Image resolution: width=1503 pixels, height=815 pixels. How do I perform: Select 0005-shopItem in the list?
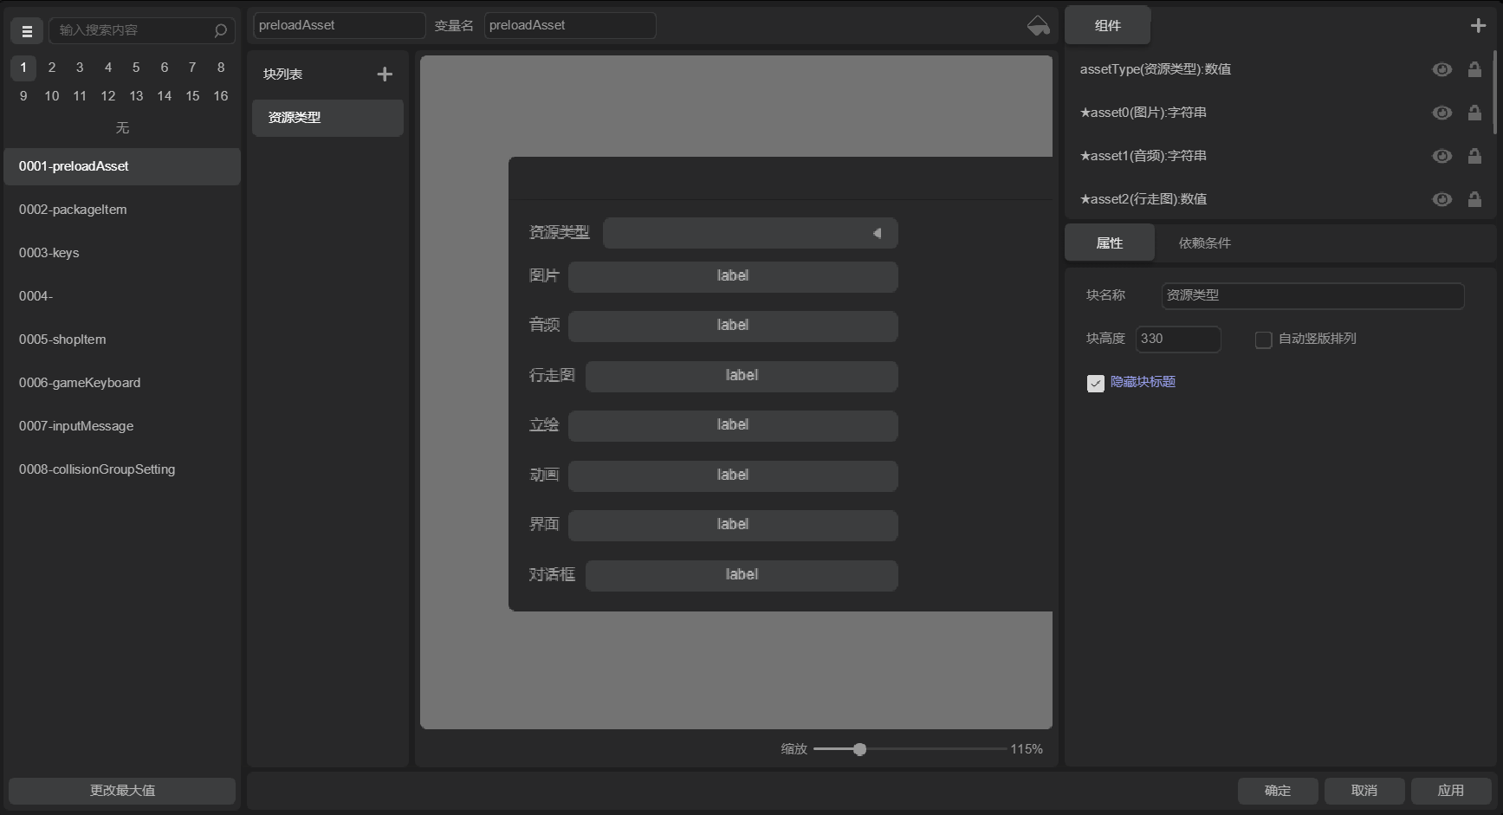[x=122, y=340]
